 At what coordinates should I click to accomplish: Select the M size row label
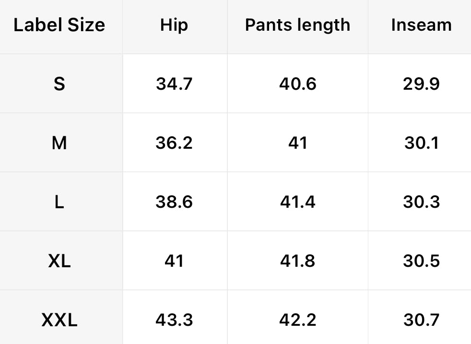pyautogui.click(x=59, y=143)
